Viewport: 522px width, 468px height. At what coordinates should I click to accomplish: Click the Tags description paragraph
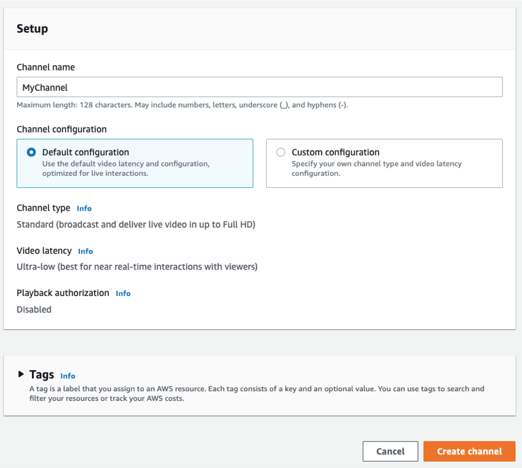(x=256, y=394)
